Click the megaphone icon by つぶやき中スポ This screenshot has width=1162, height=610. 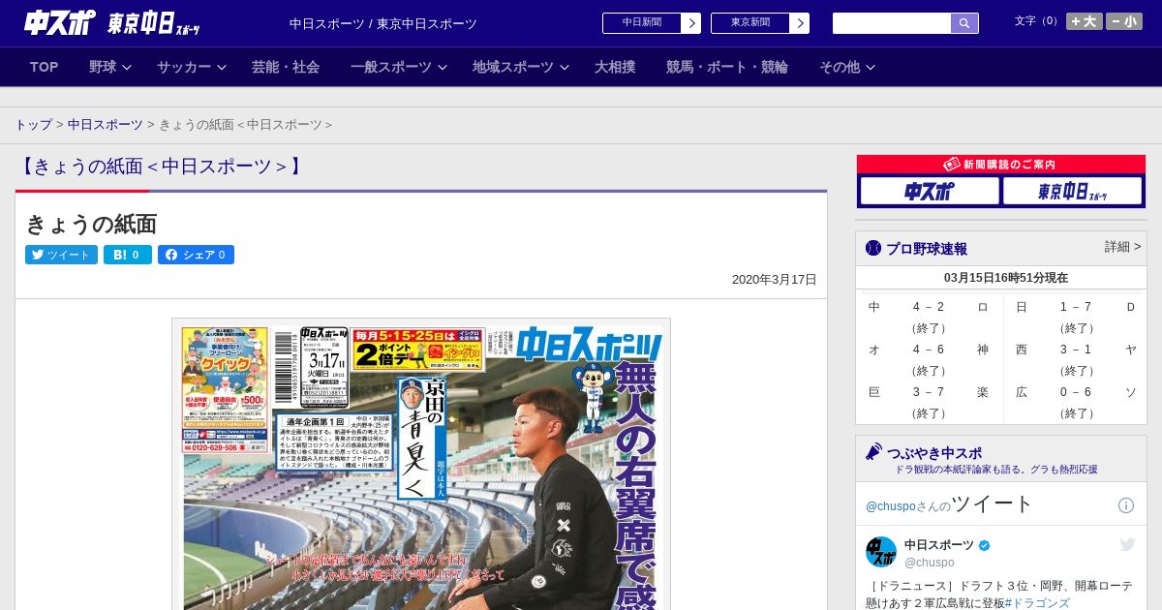pyautogui.click(x=873, y=452)
